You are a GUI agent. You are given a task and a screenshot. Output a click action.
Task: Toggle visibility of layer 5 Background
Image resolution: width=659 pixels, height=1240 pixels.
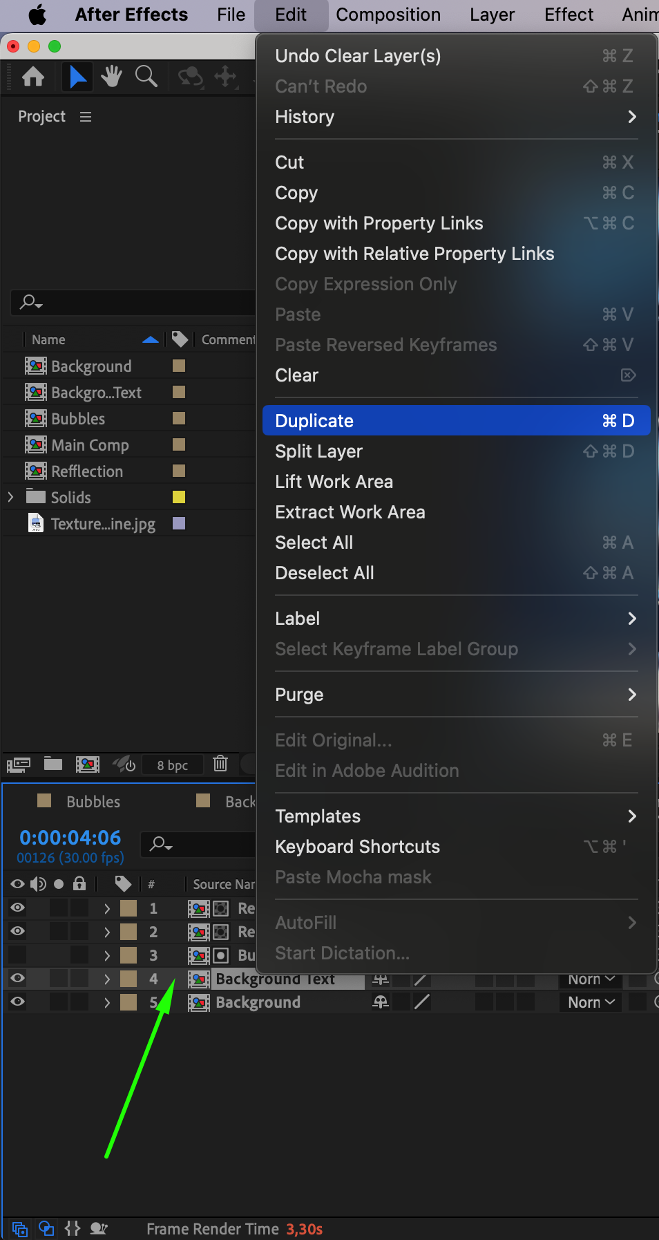click(18, 1002)
